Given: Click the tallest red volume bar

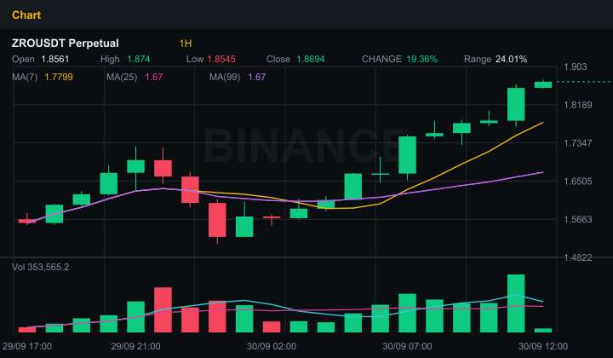Looking at the screenshot, I should click(x=163, y=309).
